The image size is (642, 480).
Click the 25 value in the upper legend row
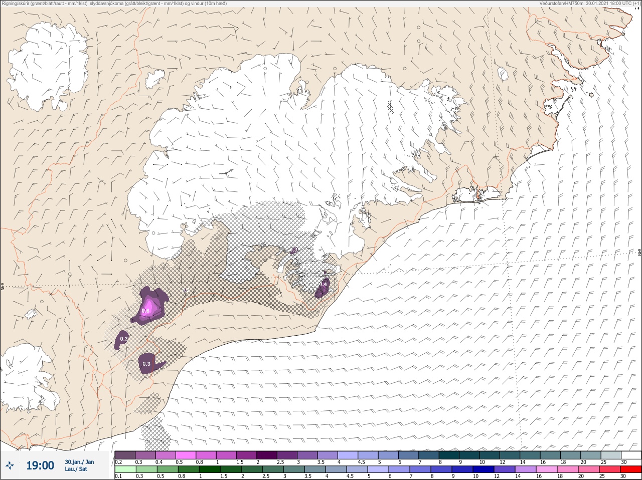point(603,462)
